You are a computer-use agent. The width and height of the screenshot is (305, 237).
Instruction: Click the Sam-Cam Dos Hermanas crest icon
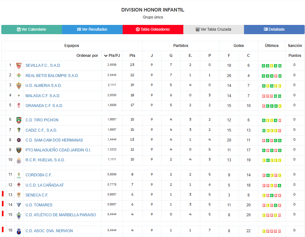(x=19, y=140)
